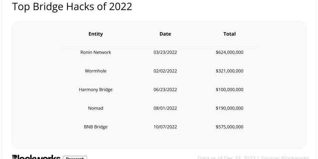The height and width of the screenshot is (159, 318).
Task: Select the date 02/02/2022
Action: click(165, 71)
